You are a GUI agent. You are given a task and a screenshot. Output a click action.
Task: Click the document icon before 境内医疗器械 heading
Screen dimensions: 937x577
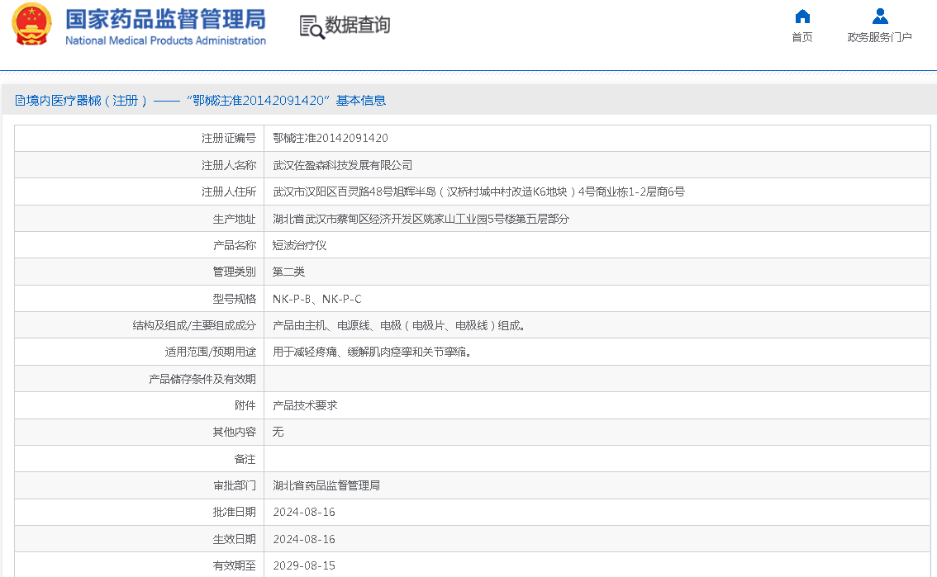[20, 101]
